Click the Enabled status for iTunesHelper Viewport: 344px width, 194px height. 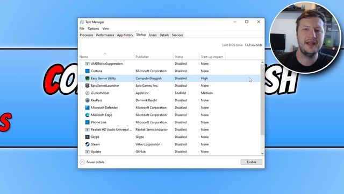pyautogui.click(x=181, y=93)
